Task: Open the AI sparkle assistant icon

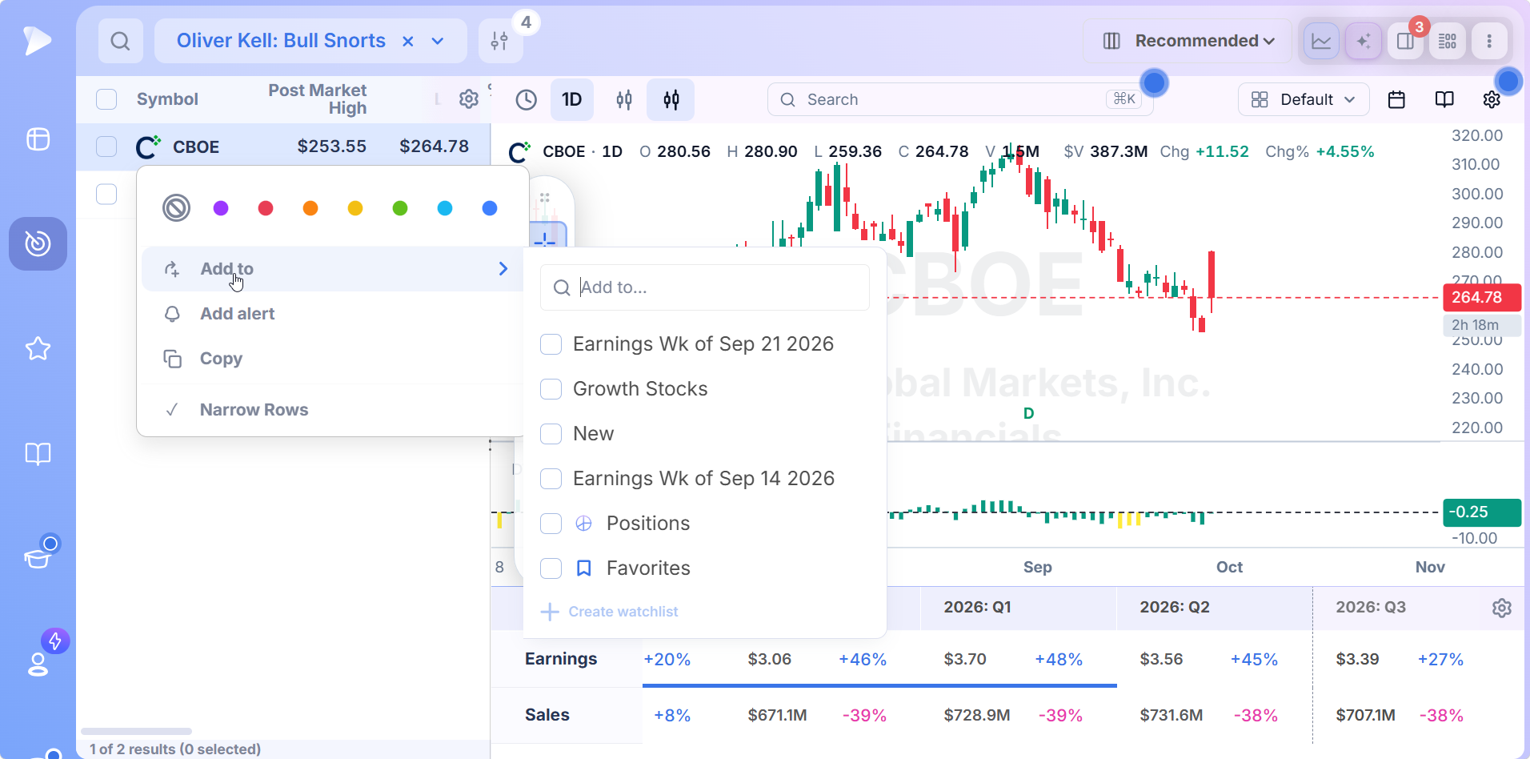Action: [x=1364, y=41]
